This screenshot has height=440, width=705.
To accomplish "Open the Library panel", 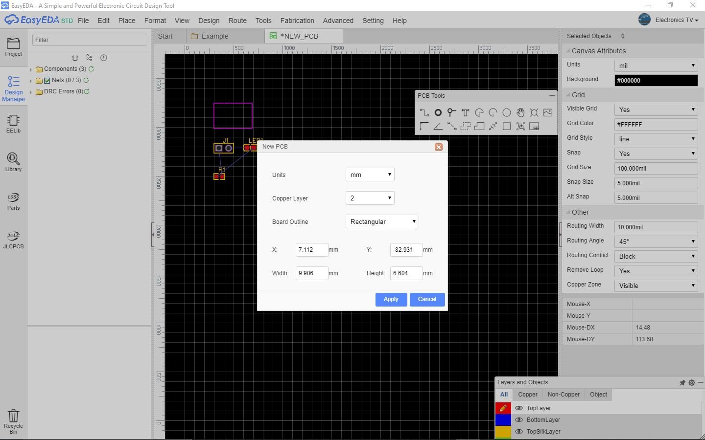I will 13,162.
